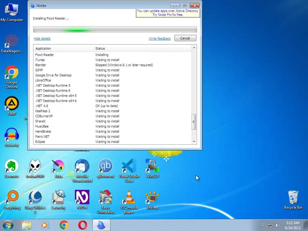This screenshot has width=308, height=231.
Task: Click the taskbar clock and date
Action: coord(293,225)
